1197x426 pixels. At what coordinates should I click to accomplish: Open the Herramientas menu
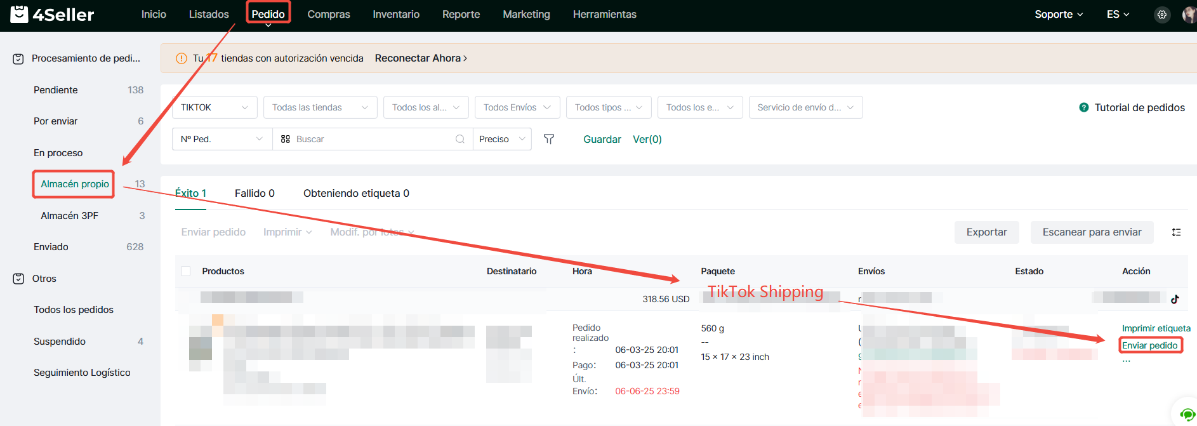coord(605,15)
